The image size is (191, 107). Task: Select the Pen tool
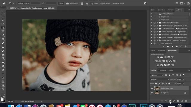pos(3,70)
